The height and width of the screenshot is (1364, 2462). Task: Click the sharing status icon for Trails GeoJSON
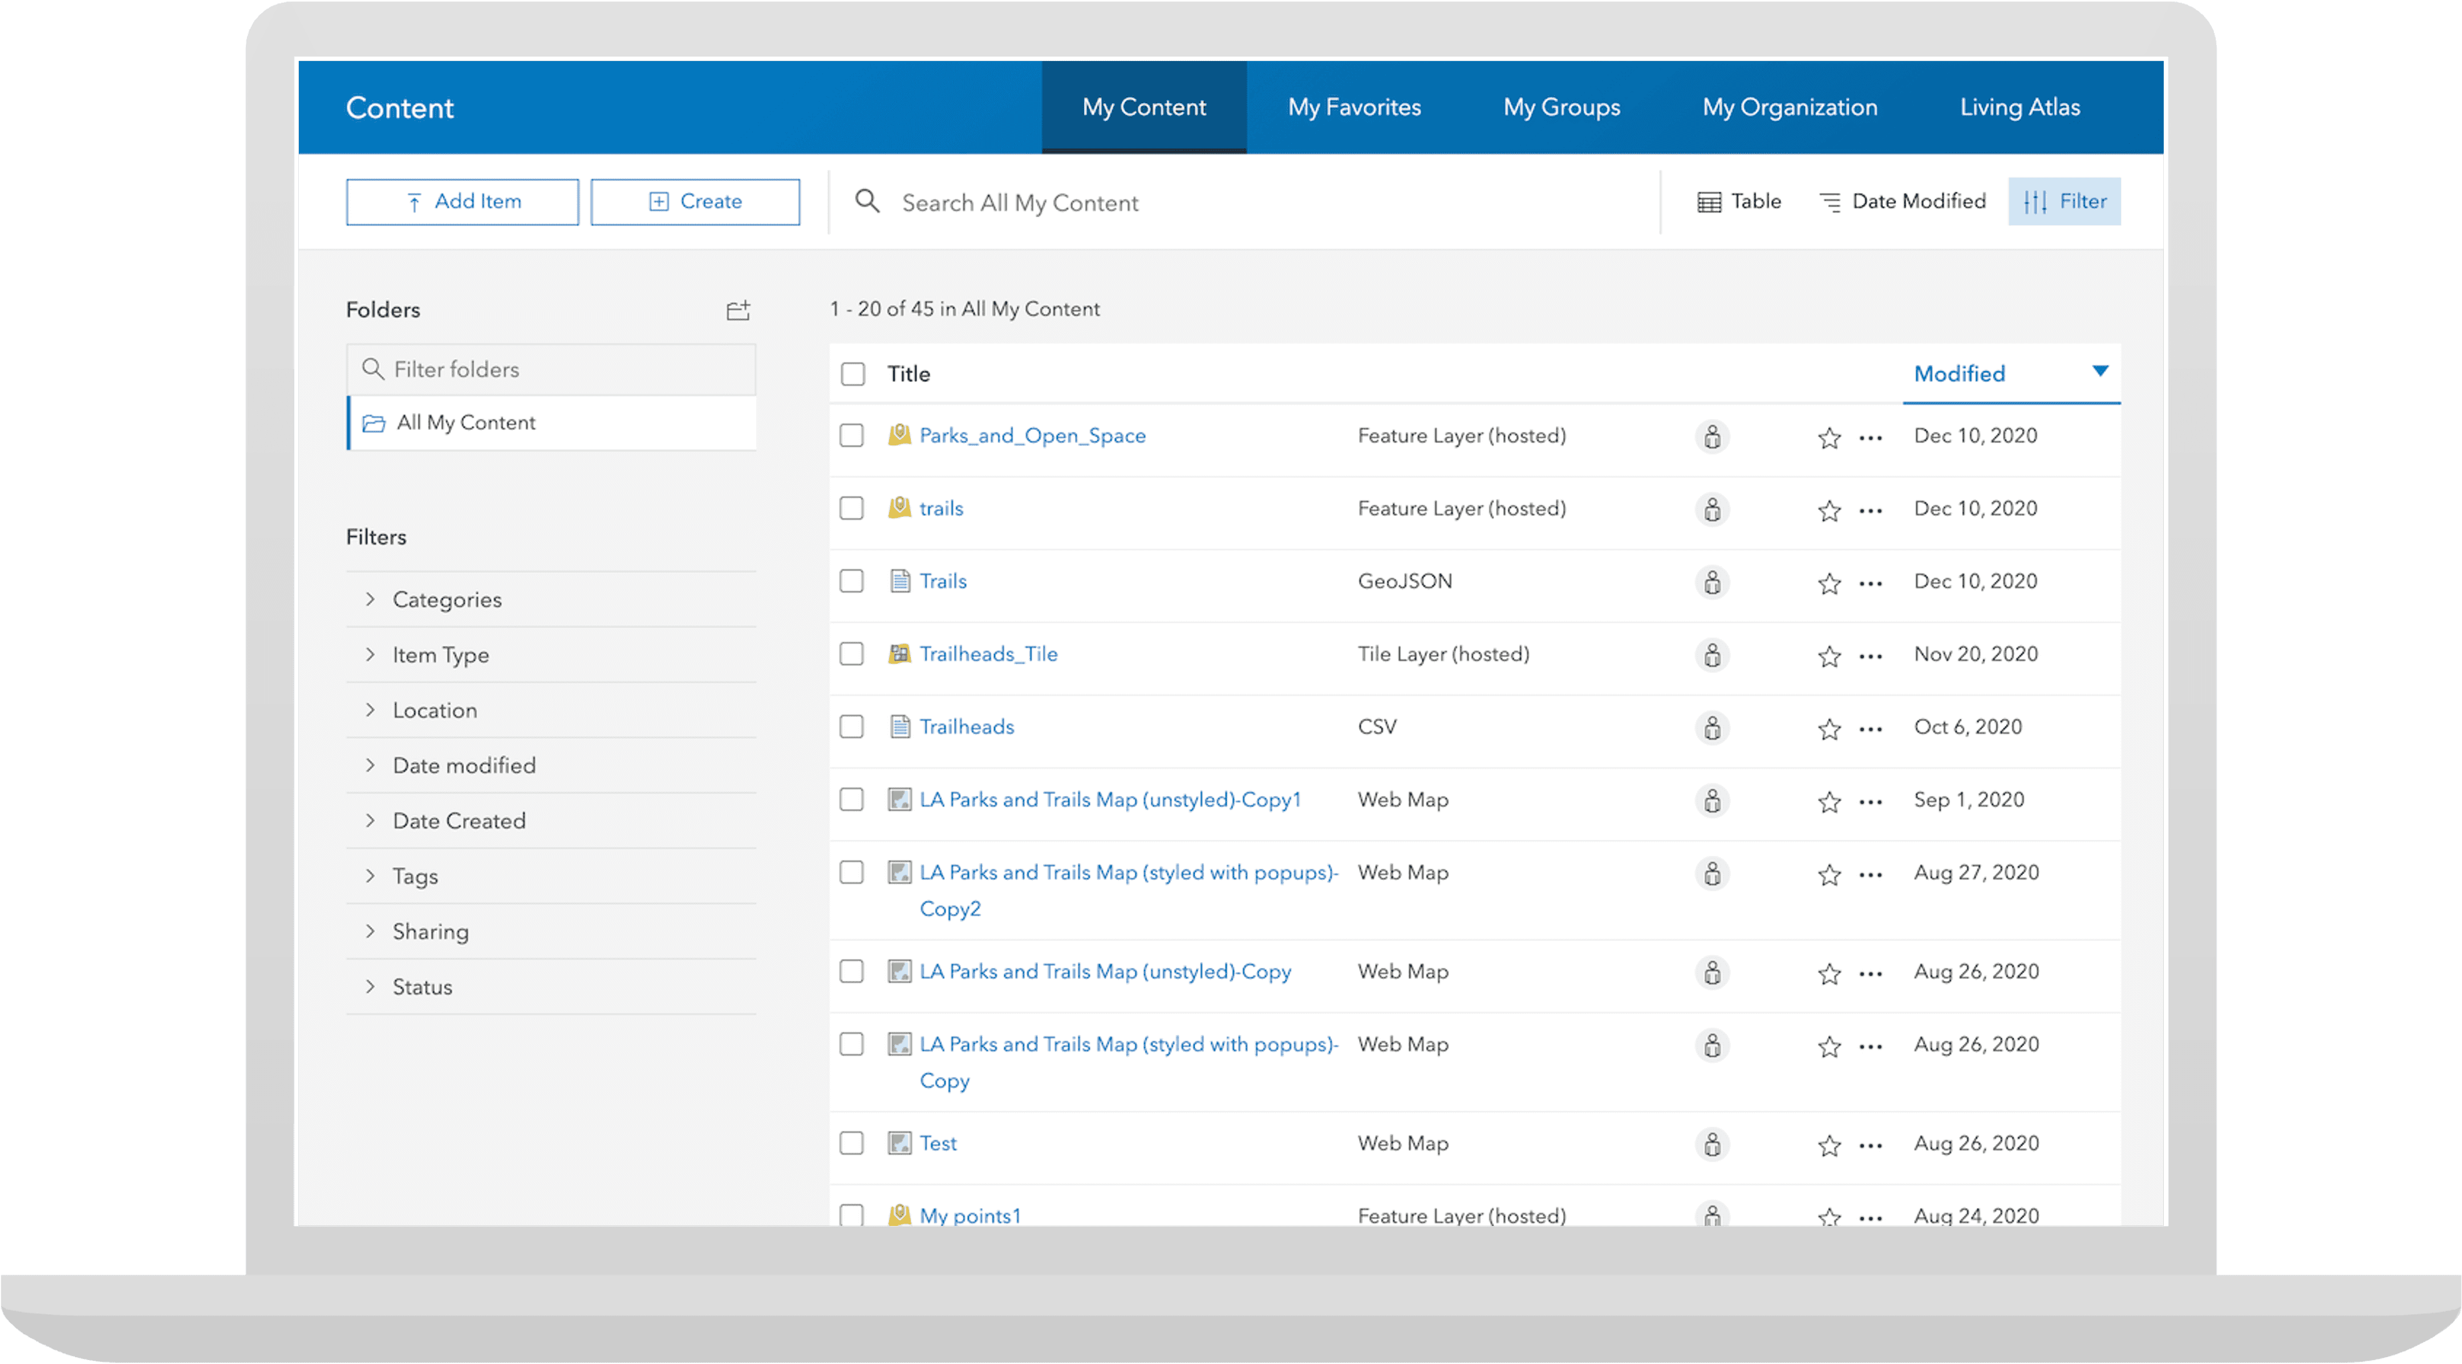[1711, 582]
